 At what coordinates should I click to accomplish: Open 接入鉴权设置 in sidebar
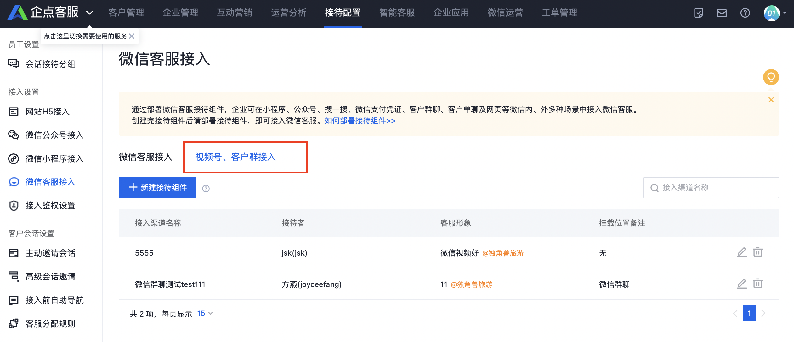click(x=50, y=206)
